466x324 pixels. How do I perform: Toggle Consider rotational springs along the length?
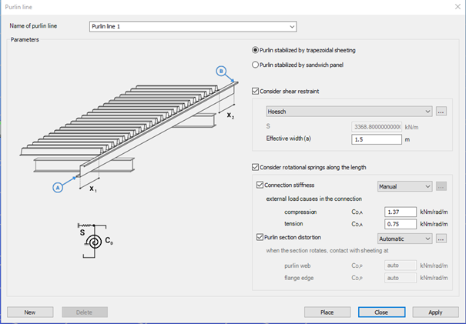pyautogui.click(x=255, y=167)
